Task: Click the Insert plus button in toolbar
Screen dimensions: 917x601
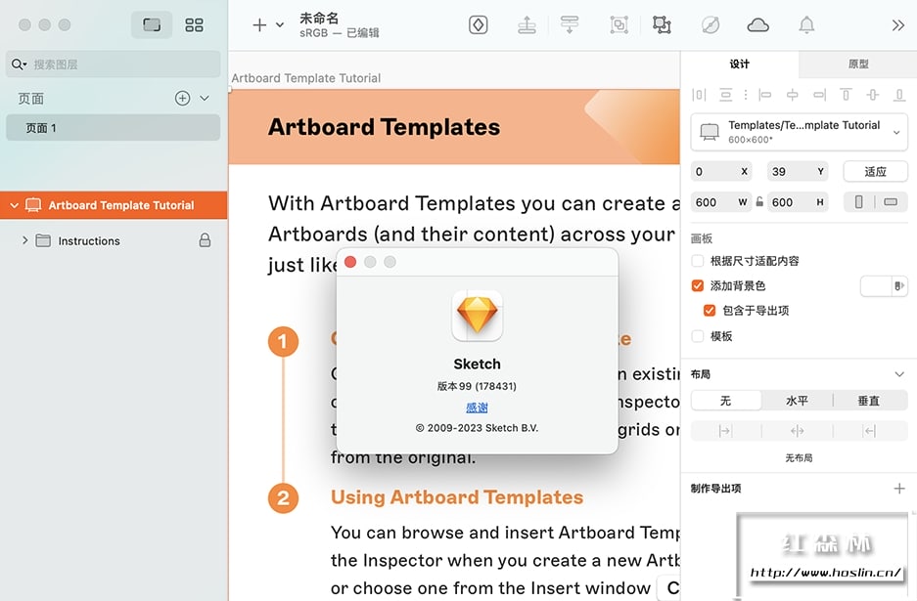Action: (259, 25)
